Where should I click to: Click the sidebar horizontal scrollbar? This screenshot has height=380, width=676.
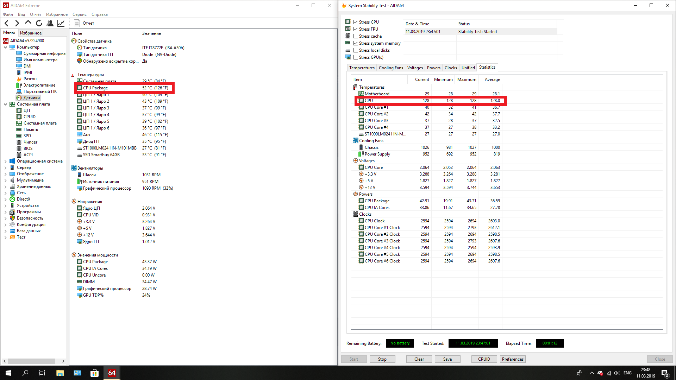click(x=32, y=361)
